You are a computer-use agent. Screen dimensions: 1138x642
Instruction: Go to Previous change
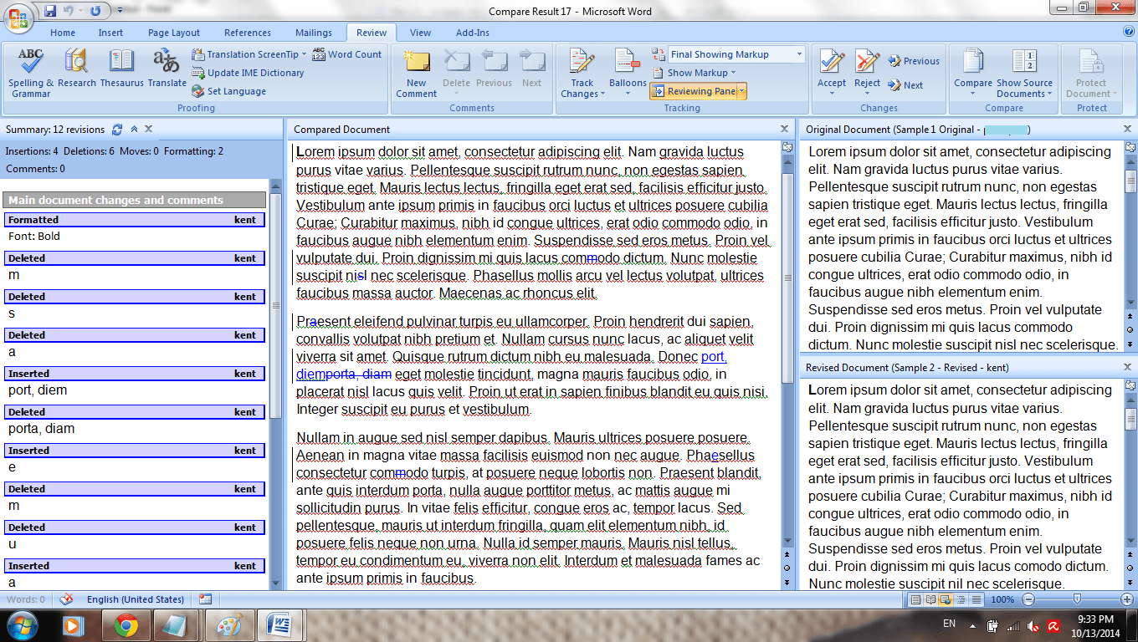coord(913,60)
